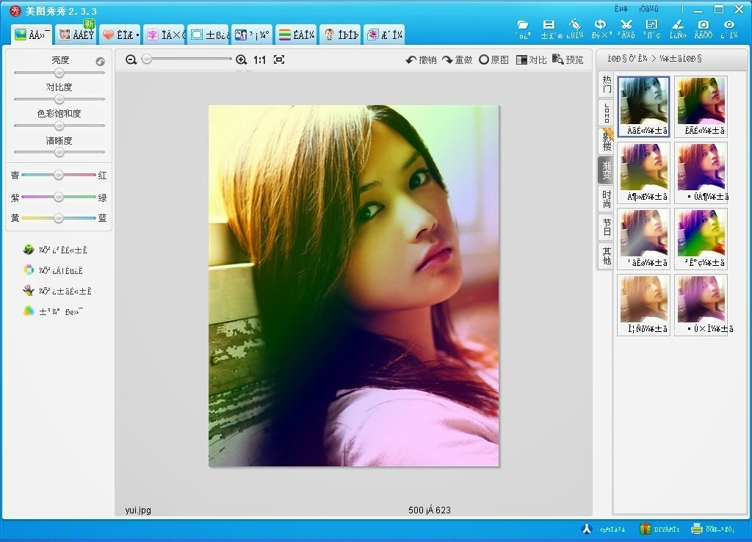Click the camera screenshot icon in top toolbar
The height and width of the screenshot is (542, 752).
click(703, 24)
